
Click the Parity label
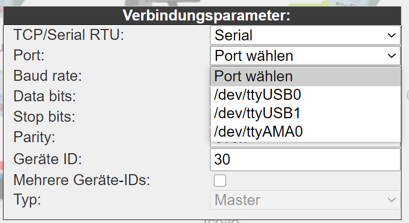pyautogui.click(x=34, y=137)
